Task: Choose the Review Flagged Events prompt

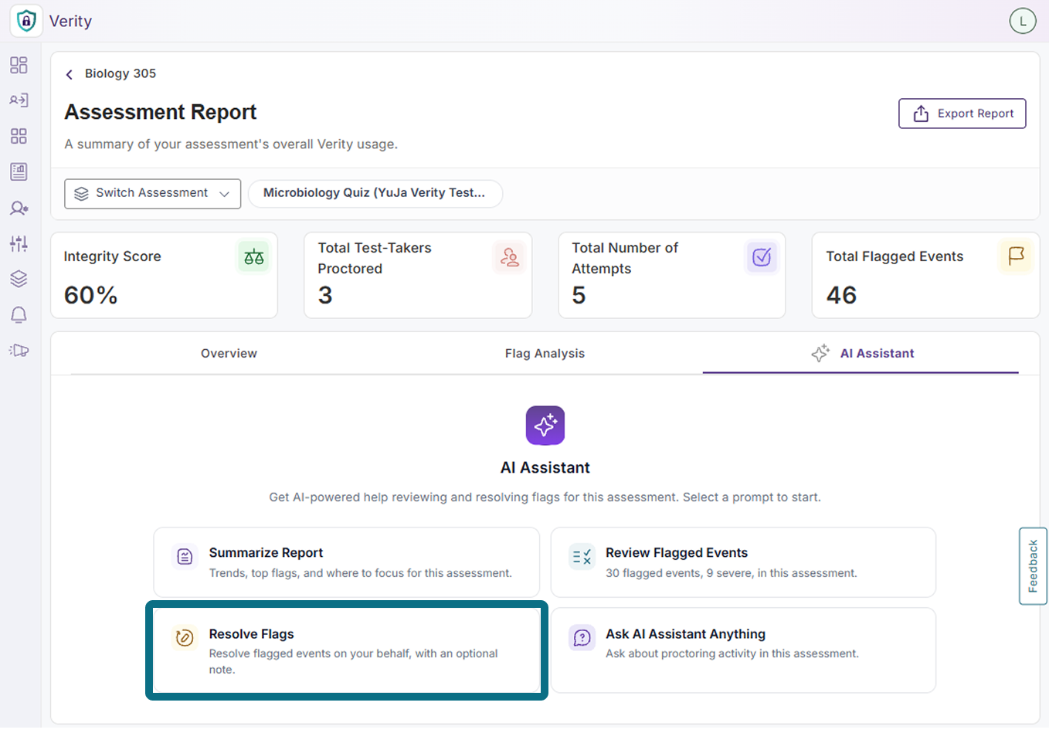Action: click(x=743, y=562)
